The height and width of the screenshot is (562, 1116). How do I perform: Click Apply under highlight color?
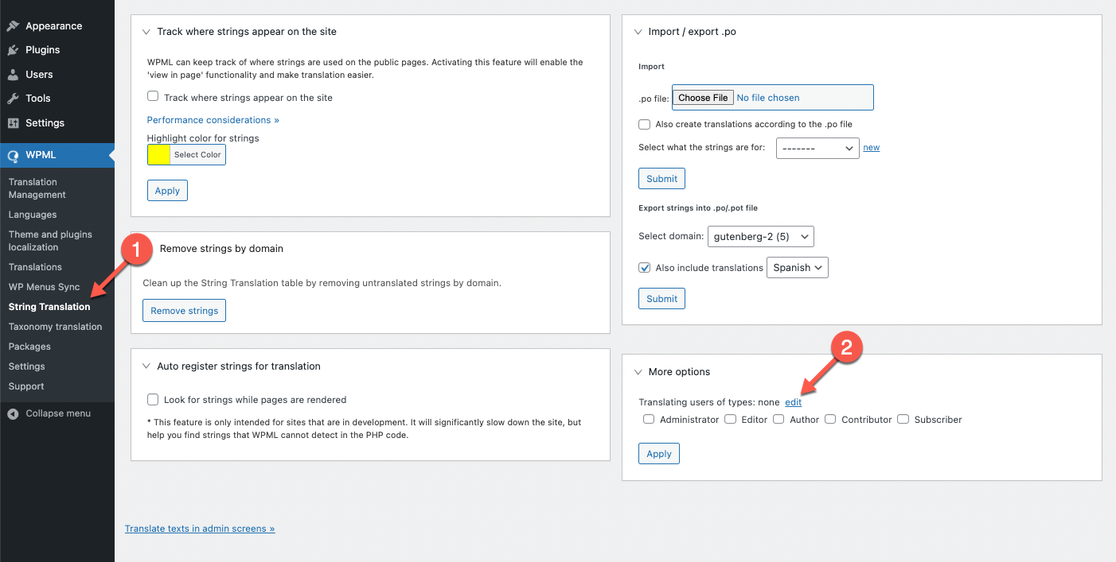[167, 191]
